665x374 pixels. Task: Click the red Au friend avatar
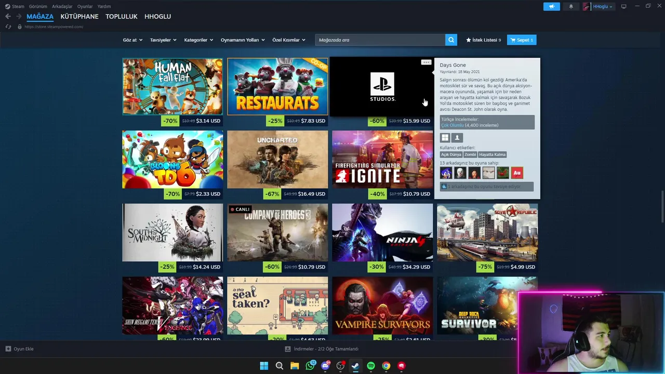[x=516, y=172]
